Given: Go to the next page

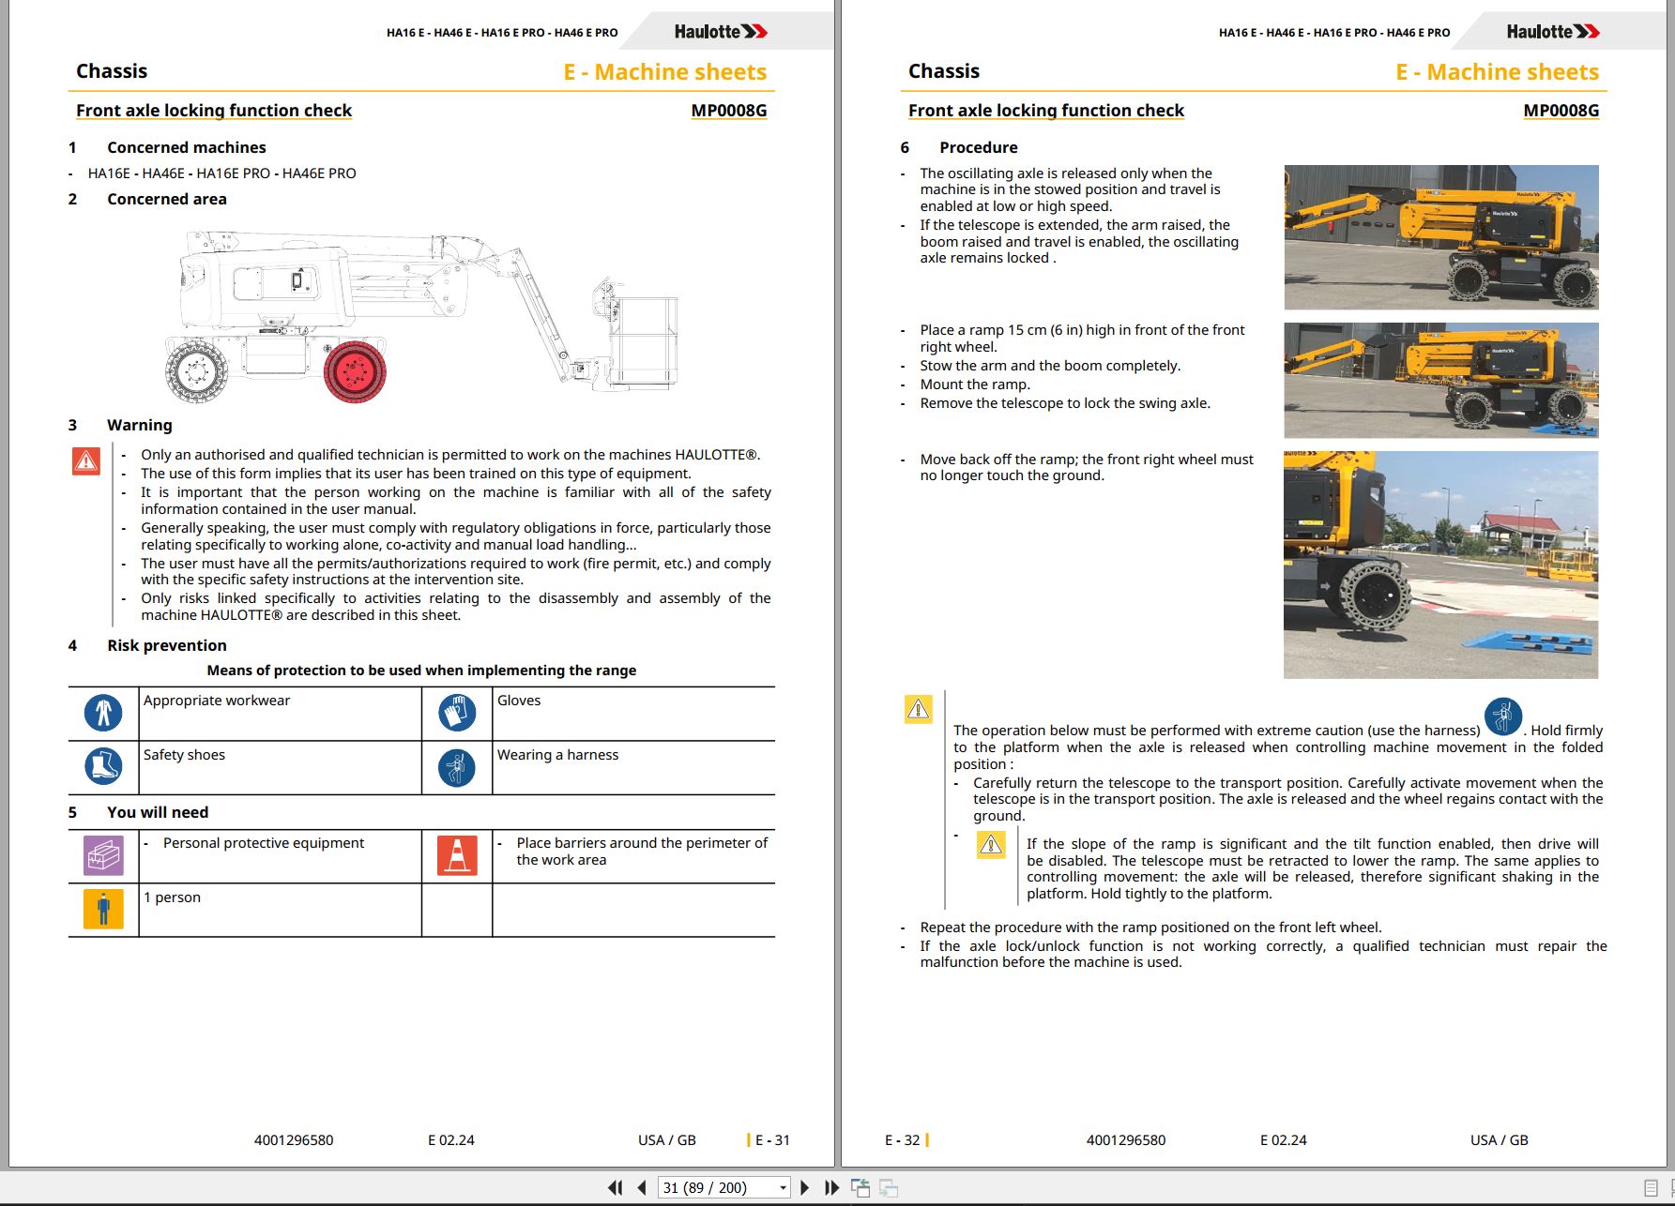Looking at the screenshot, I should coord(804,1187).
